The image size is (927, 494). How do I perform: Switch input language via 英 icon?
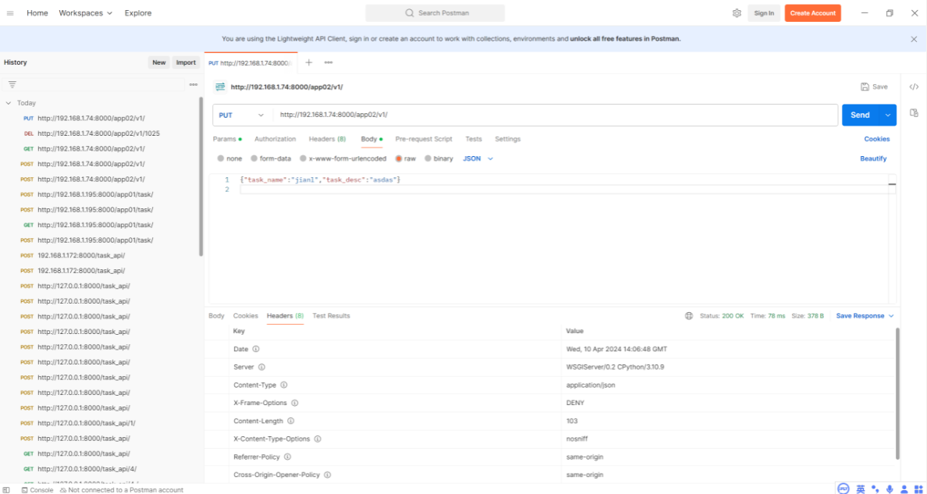[860, 489]
